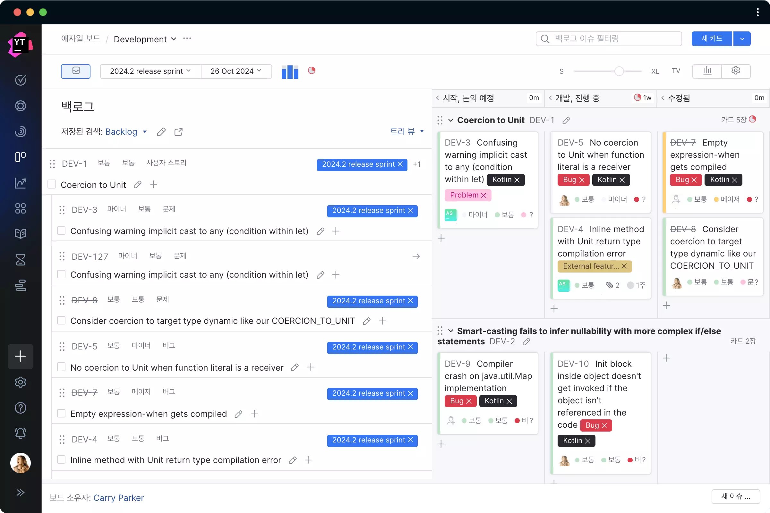Drag the S-XL size slider control
Screen dimensions: 770x513
coord(618,71)
